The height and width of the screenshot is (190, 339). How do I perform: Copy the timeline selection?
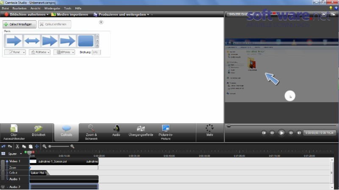24,147
